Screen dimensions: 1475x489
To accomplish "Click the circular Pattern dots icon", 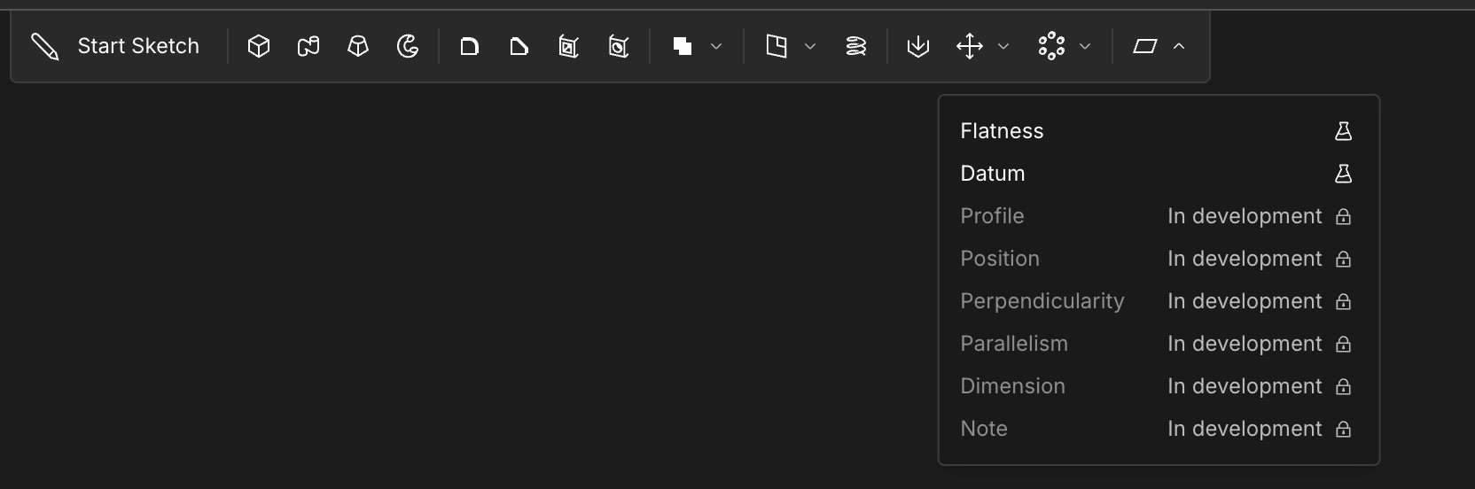I will (1051, 46).
